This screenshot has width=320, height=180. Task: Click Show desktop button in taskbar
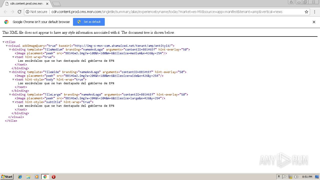pos(317,177)
